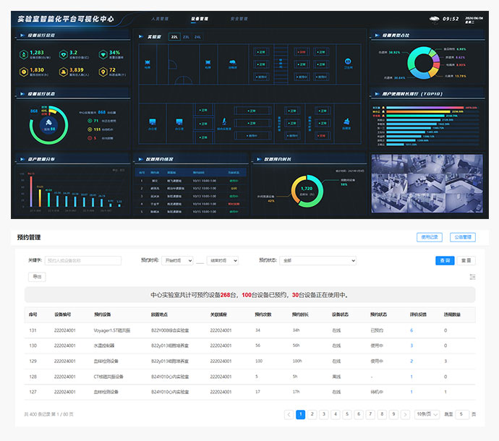
Task: Click the yellow clock hexagon icon beside 1,830
Action: point(22,72)
